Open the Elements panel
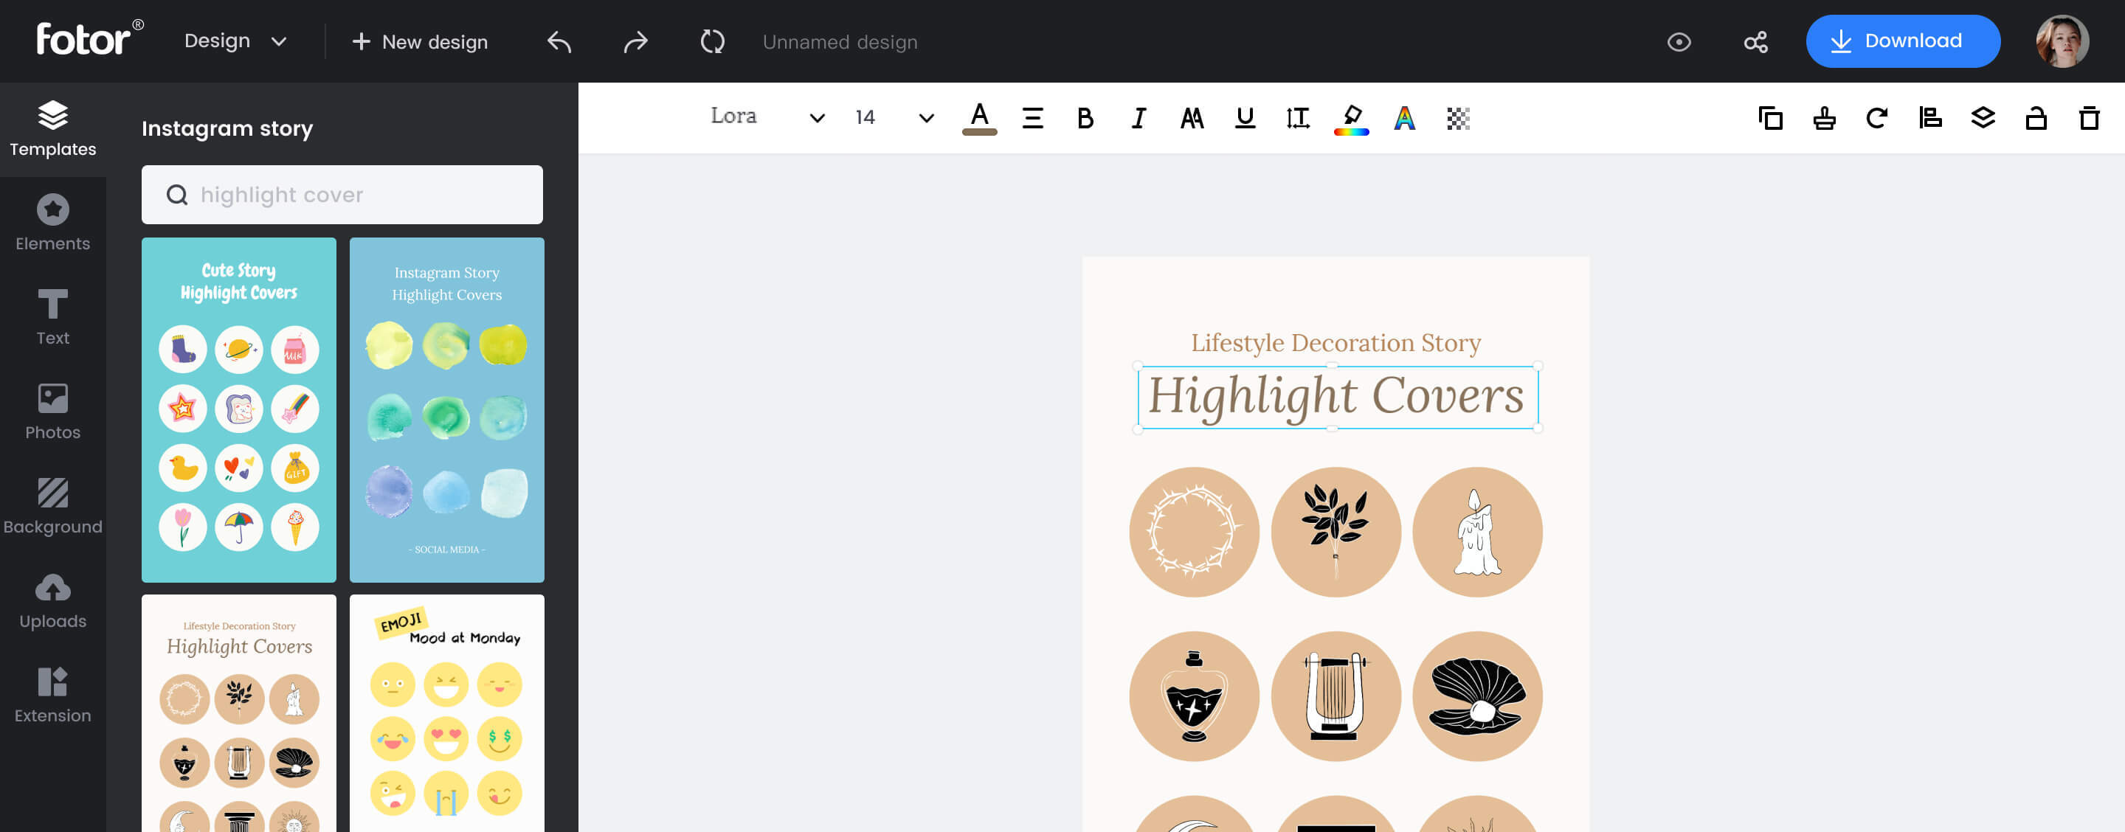 coord(53,221)
